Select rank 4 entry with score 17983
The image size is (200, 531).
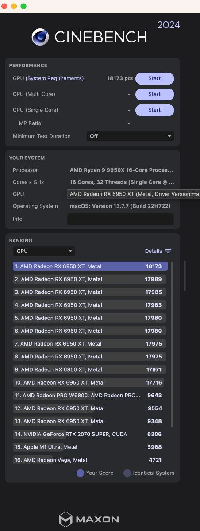90,305
